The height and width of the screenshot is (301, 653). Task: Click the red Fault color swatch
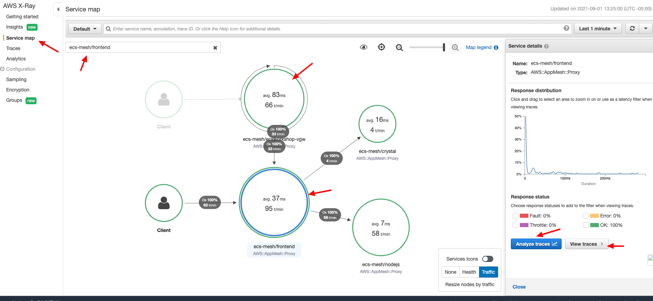pos(524,216)
